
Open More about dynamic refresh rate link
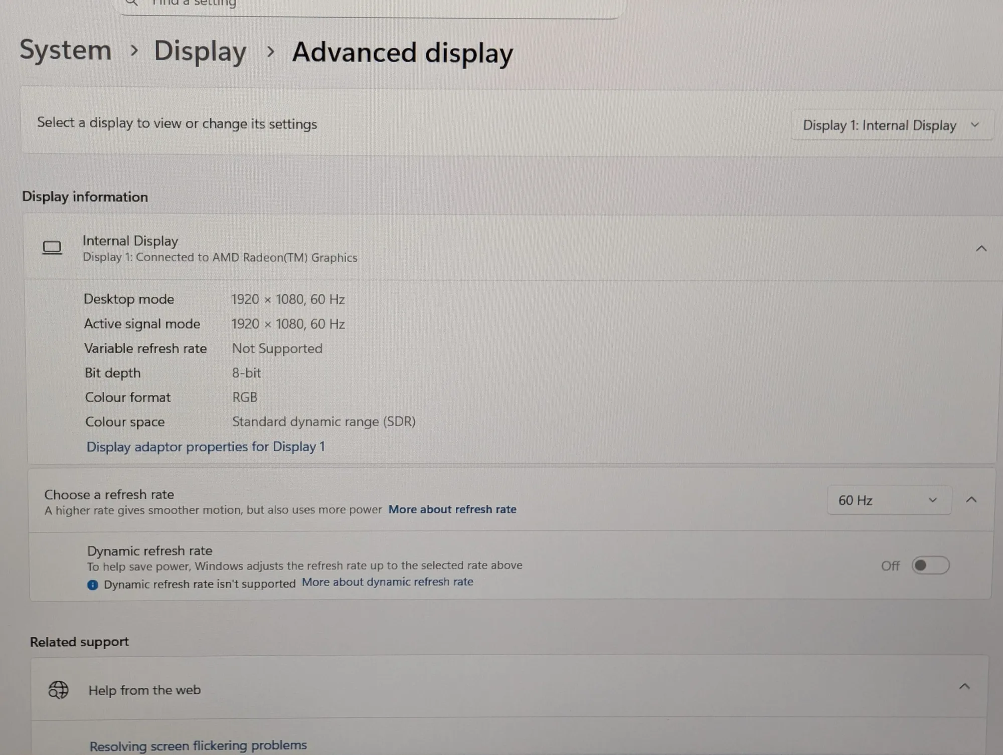[x=388, y=582]
